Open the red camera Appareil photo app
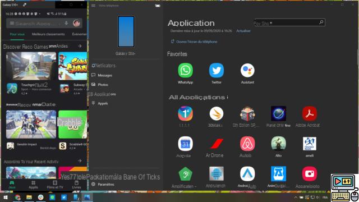 (x=309, y=174)
